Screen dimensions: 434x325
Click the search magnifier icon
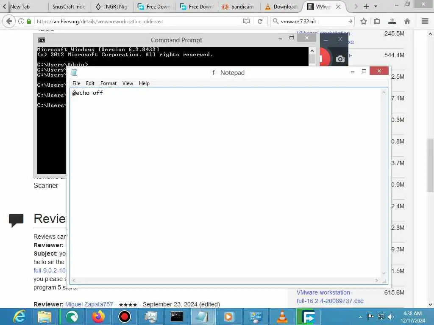[x=275, y=21]
